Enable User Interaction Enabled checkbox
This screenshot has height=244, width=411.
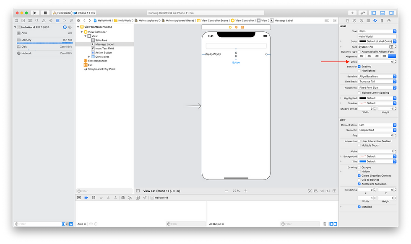359,141
